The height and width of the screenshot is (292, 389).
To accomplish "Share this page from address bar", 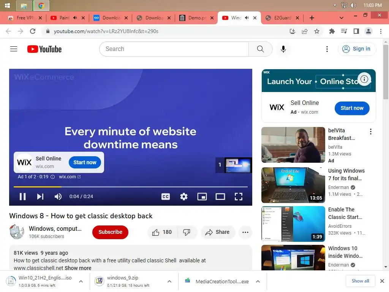I will tap(305, 31).
